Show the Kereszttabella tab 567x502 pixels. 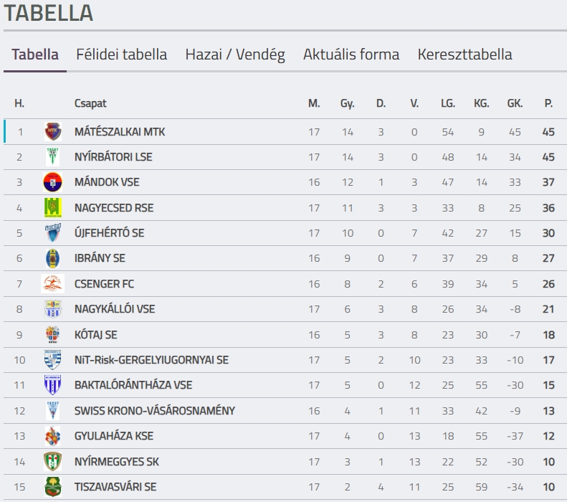tap(464, 55)
